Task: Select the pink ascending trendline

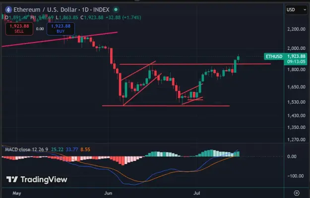Action: tap(60, 40)
